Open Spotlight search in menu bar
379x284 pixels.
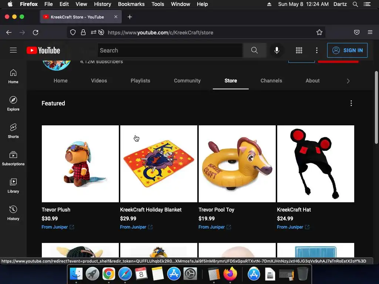355,4
